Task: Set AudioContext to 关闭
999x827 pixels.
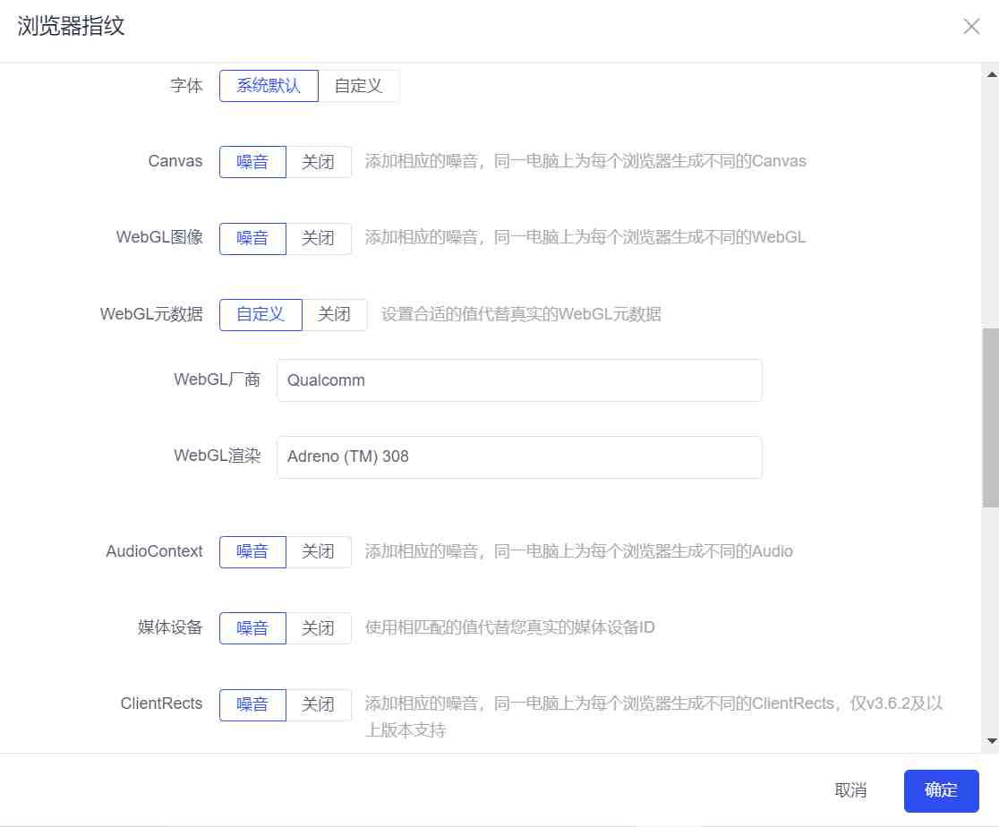Action: [x=318, y=551]
